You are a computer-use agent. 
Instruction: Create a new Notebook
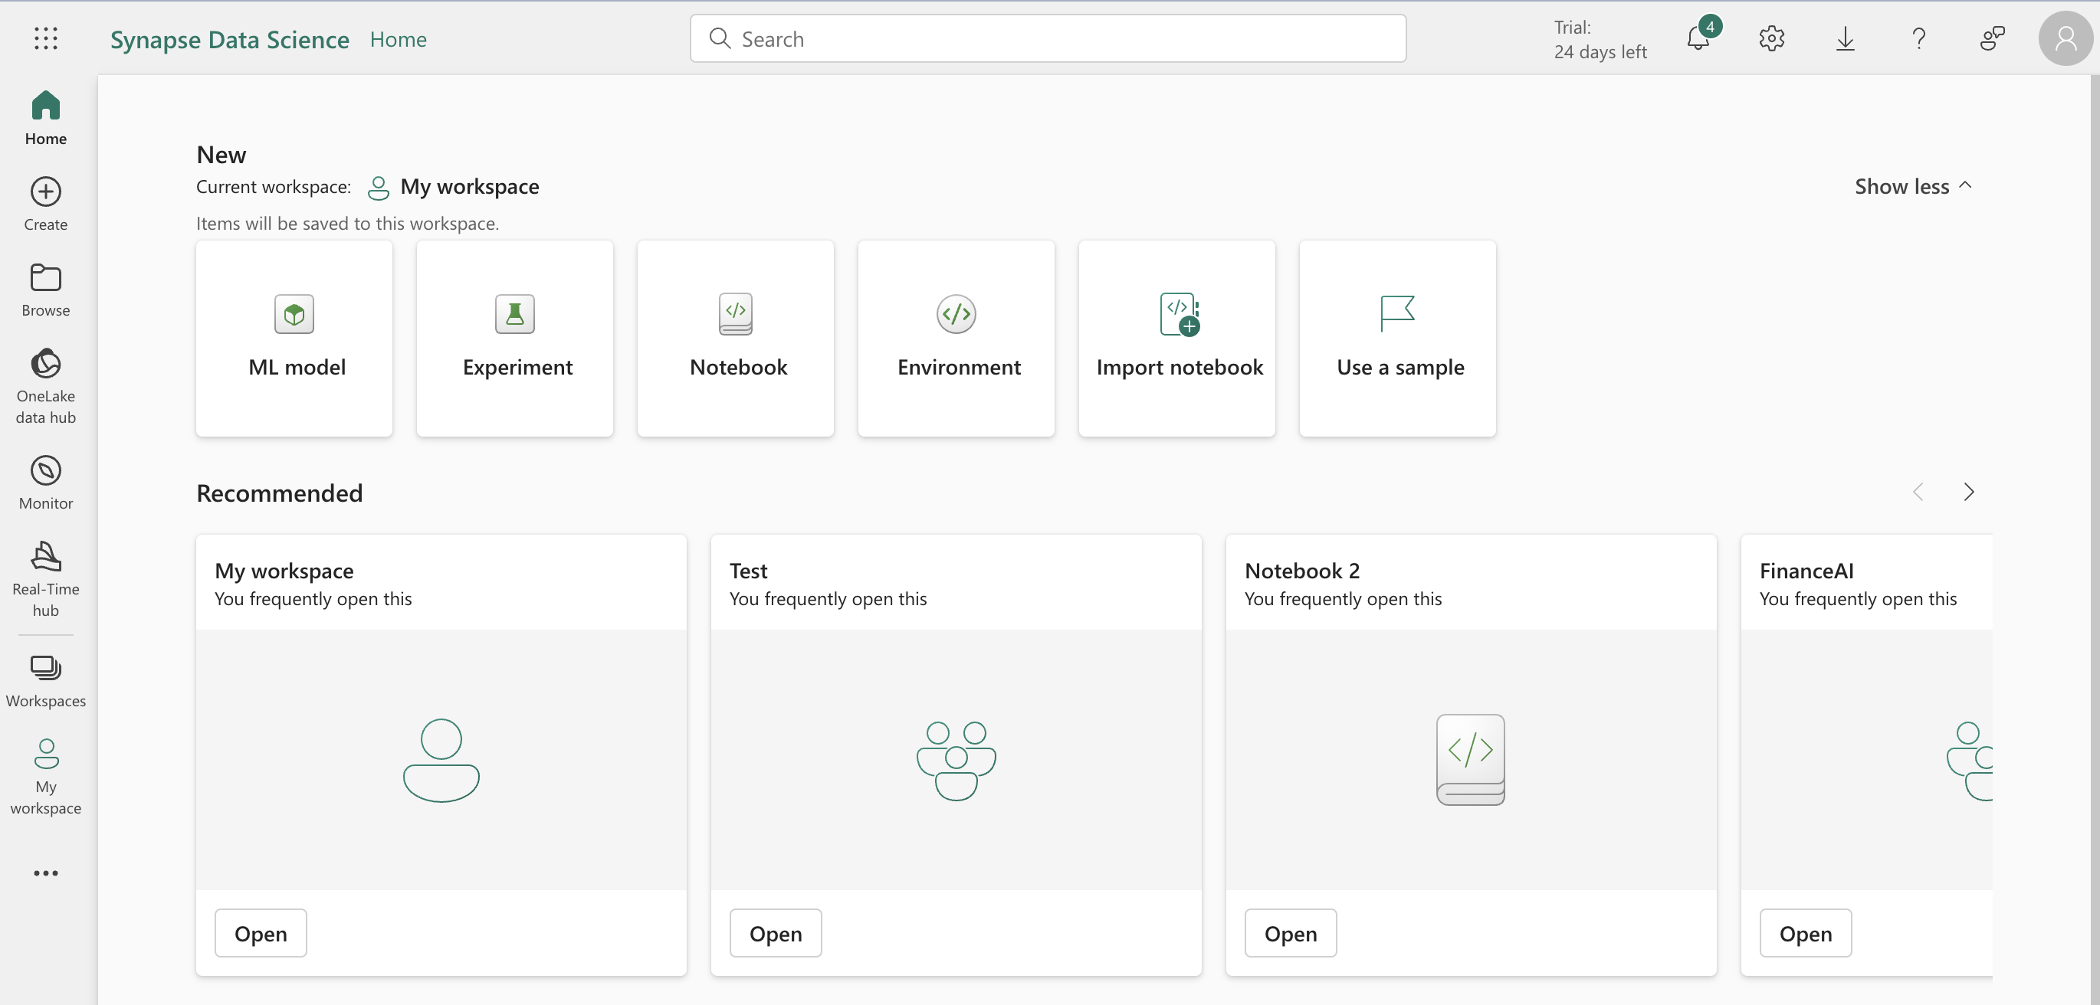(x=735, y=339)
